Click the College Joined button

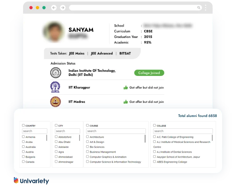(149, 73)
